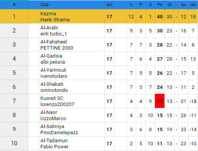This screenshot has width=198, height=151.
Task: Click manager ominotondo under Al-Shabab
Action: pos(54,90)
